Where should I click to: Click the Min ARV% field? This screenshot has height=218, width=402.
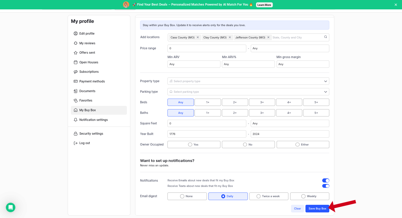click(248, 64)
